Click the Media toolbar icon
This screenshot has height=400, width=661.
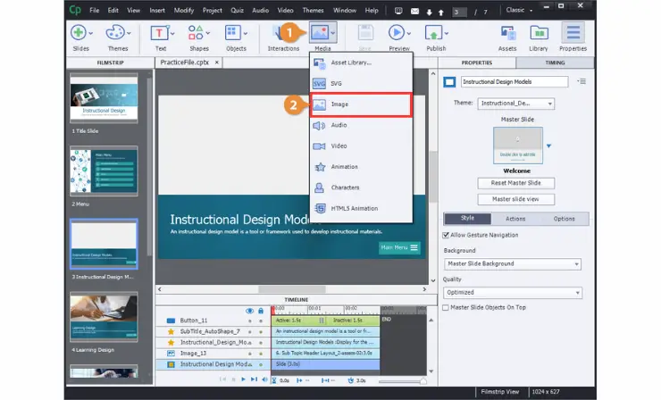tap(320, 32)
